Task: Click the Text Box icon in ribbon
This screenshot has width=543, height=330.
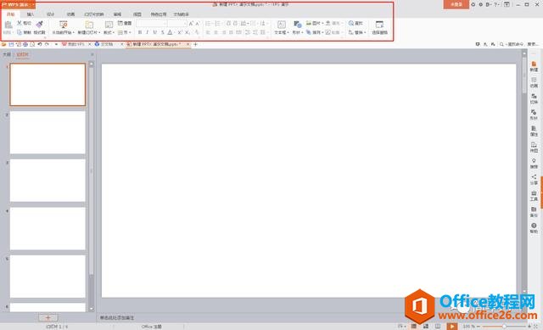Action: coord(281,25)
